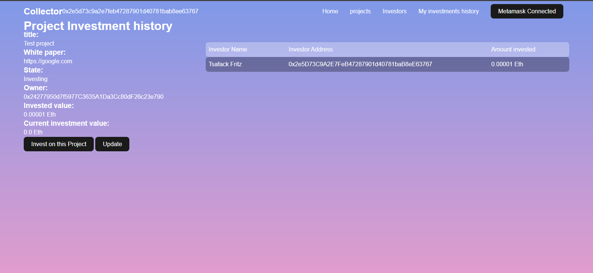
Task: Click the Collector brand logo text
Action: pos(43,11)
